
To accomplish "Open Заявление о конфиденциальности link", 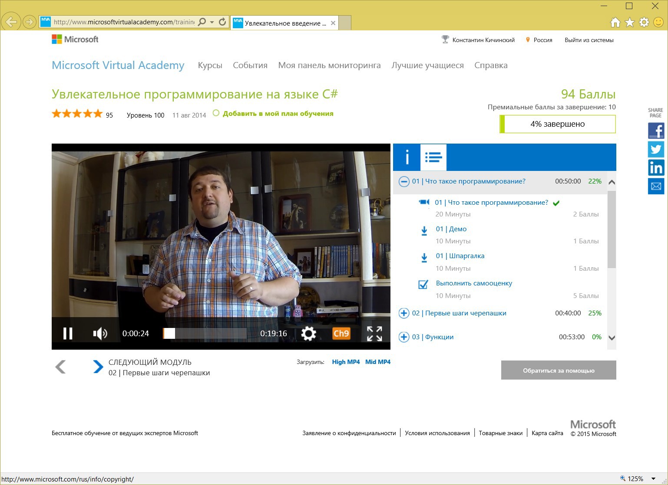I will tap(349, 433).
